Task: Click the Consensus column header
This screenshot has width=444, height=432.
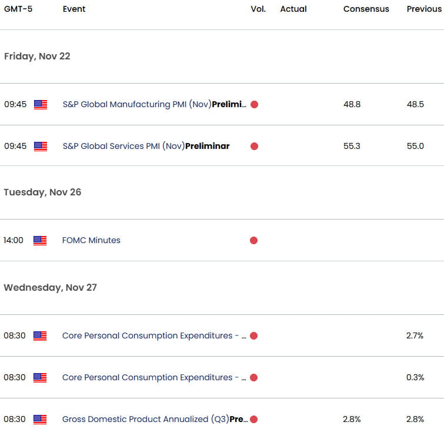Action: (366, 9)
